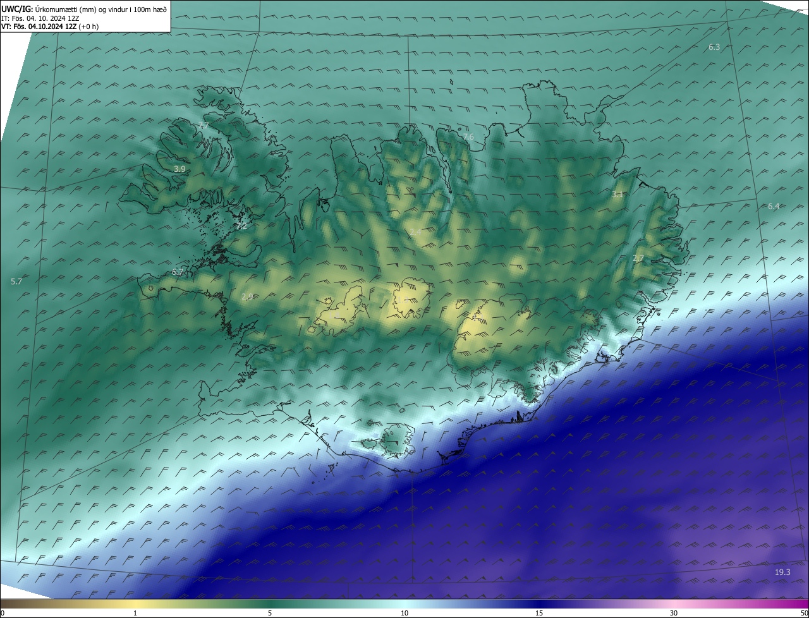809x618 pixels.
Task: Click the title "UWC/IG: Úrkomumætti (mm) og vindur"
Action: click(84, 9)
